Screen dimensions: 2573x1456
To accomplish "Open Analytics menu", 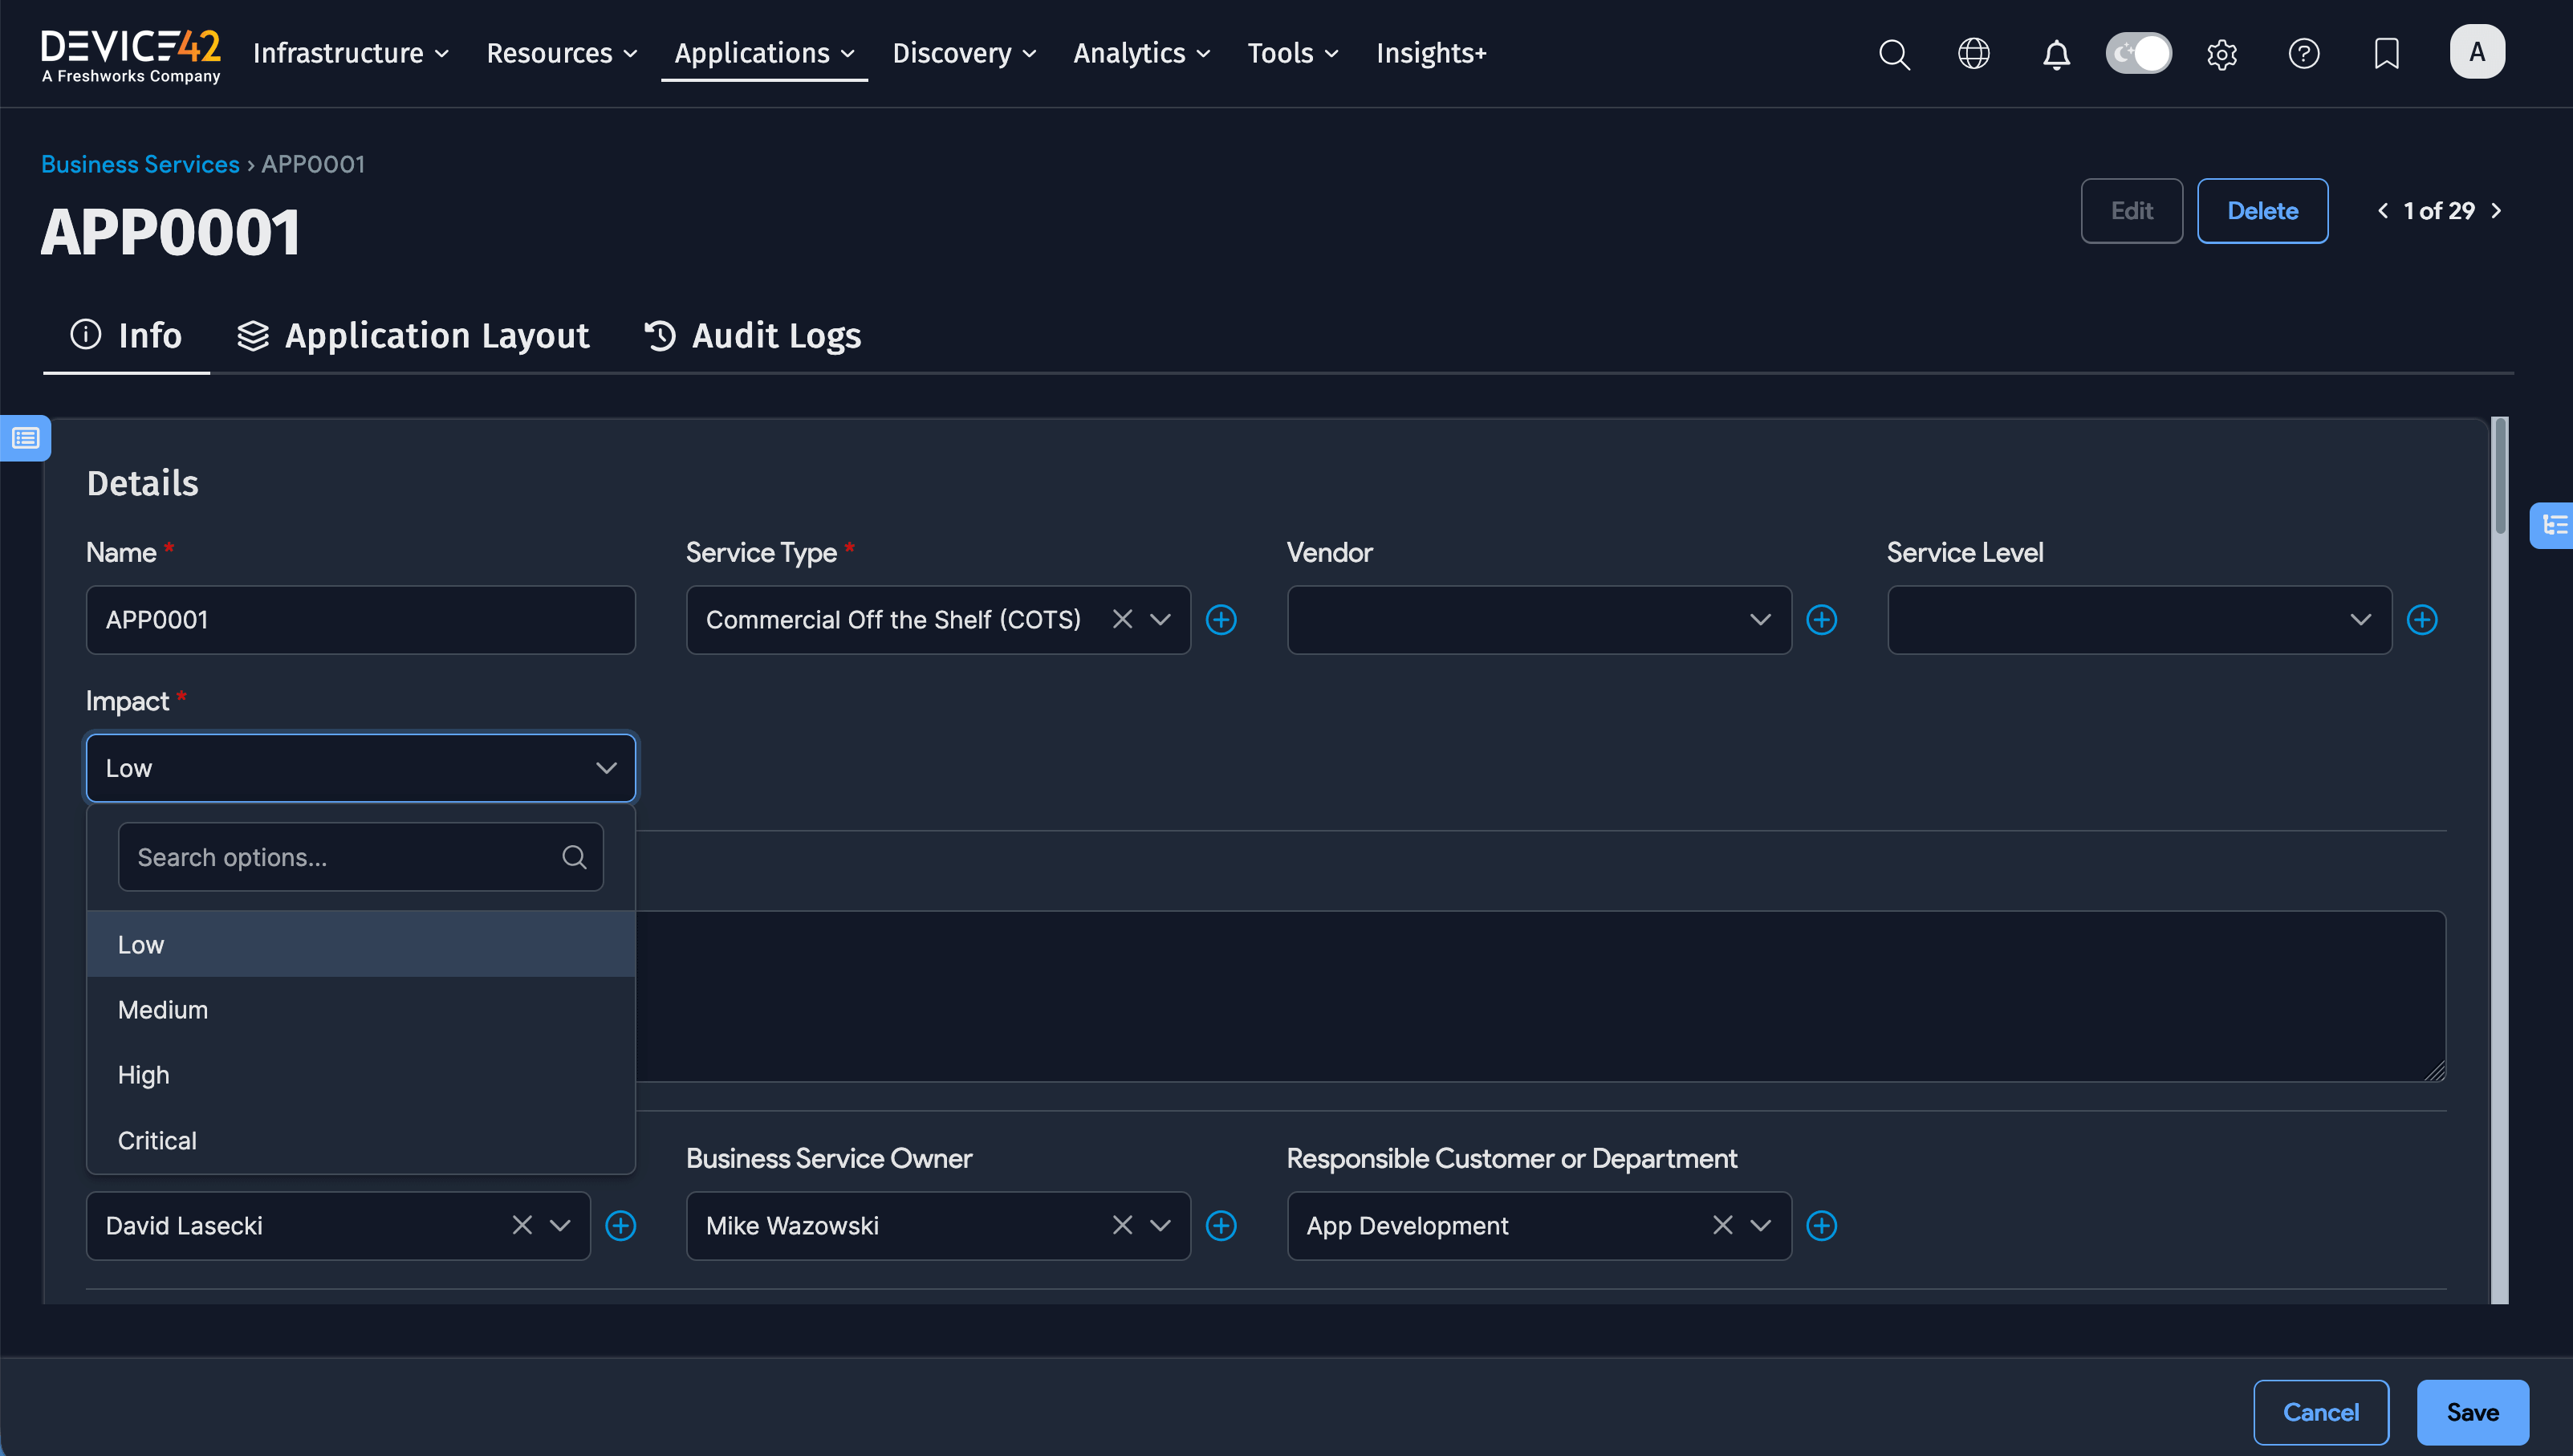I will coord(1141,53).
